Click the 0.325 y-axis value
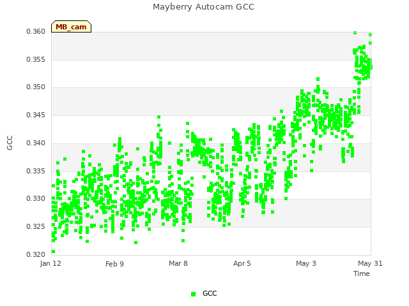 36,227
